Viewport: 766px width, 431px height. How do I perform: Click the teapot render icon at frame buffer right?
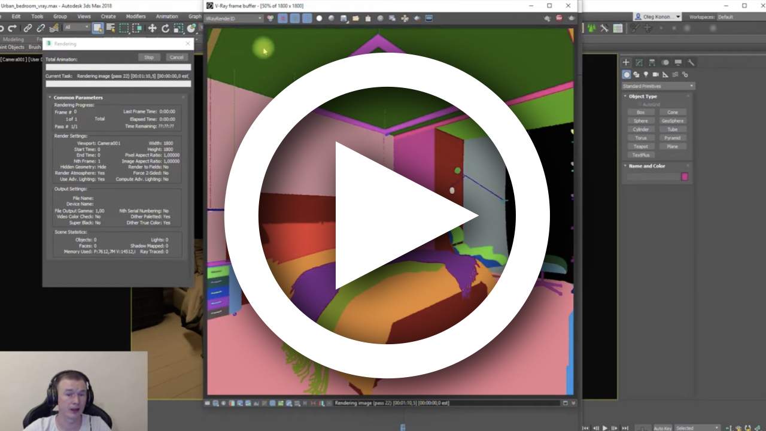coord(570,19)
